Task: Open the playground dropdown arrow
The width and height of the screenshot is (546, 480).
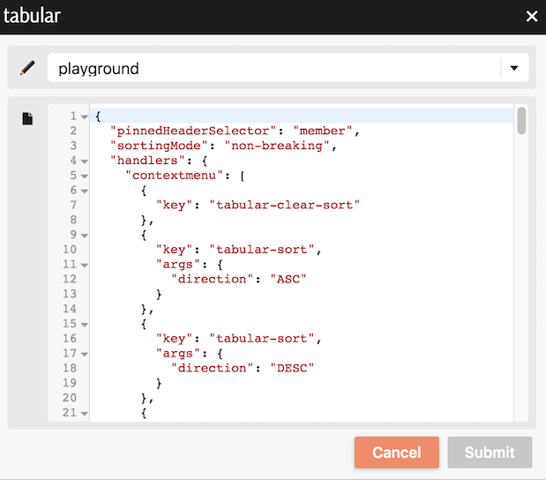Action: (x=514, y=68)
